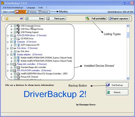Open the Tools menu
Viewport: 135px width, 117px height.
pos(40,8)
